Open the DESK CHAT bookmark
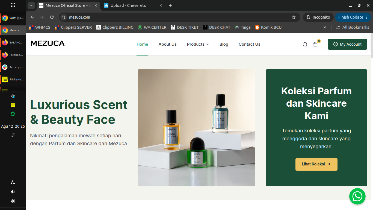This screenshot has height=210, width=373. (217, 27)
